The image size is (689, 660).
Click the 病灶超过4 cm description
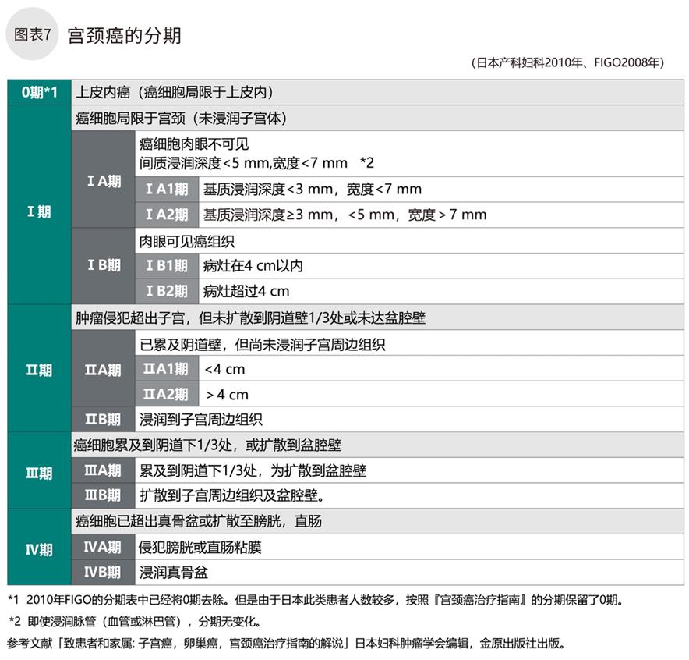[x=246, y=292]
